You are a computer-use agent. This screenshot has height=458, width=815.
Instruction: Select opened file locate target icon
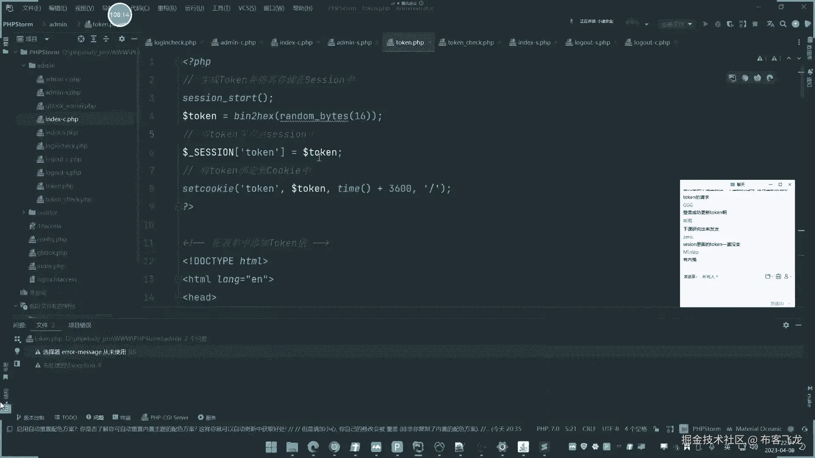point(81,39)
